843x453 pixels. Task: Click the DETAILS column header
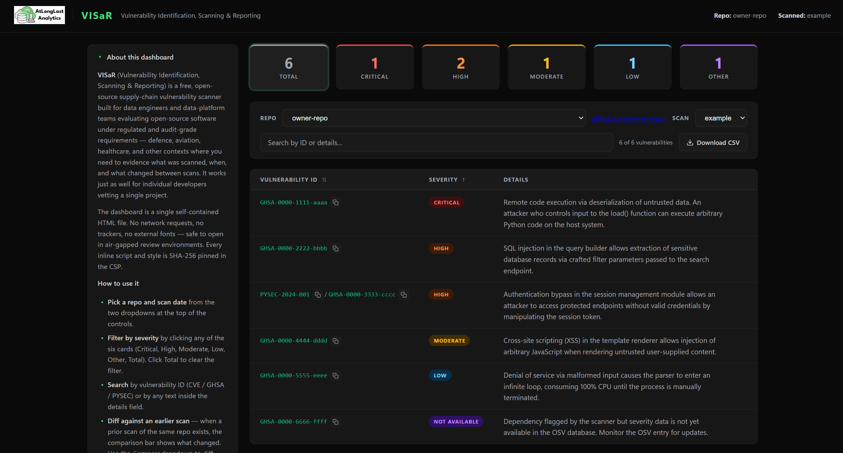516,180
